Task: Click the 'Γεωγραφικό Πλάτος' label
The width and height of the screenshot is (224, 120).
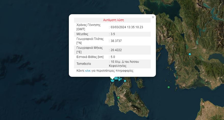Action: tap(90, 39)
